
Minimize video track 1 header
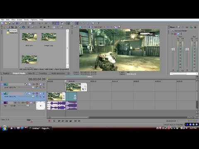[2, 84]
